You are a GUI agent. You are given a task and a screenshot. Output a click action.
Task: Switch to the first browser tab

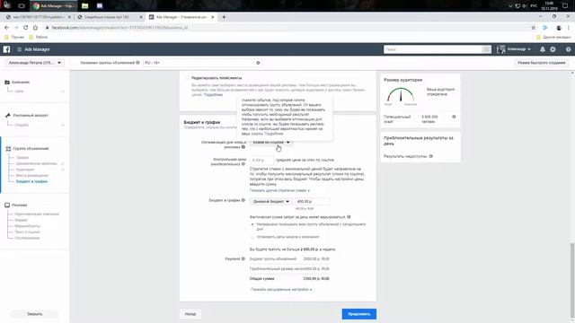[x=38, y=17]
